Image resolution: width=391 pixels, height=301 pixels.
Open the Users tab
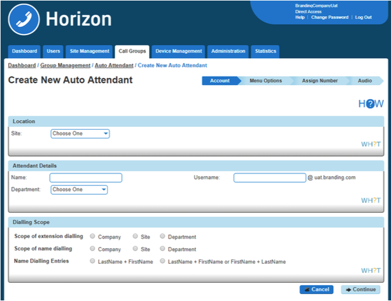pos(53,51)
